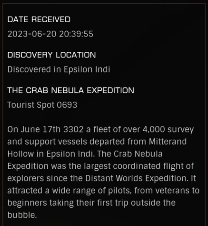Select the 'Discovered in Epsilon Indi' text
The image size is (208, 226).
click(x=59, y=69)
